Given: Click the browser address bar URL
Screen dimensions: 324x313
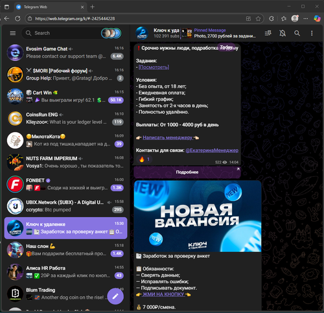Looking at the screenshot, I should [x=75, y=19].
